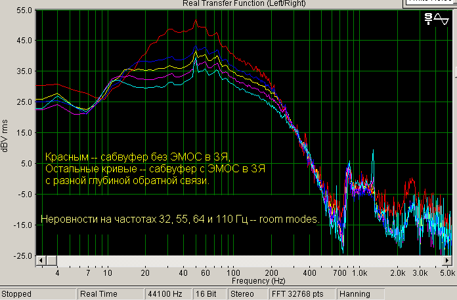
Task: Click the '200' frequency axis value
Action: [271, 273]
